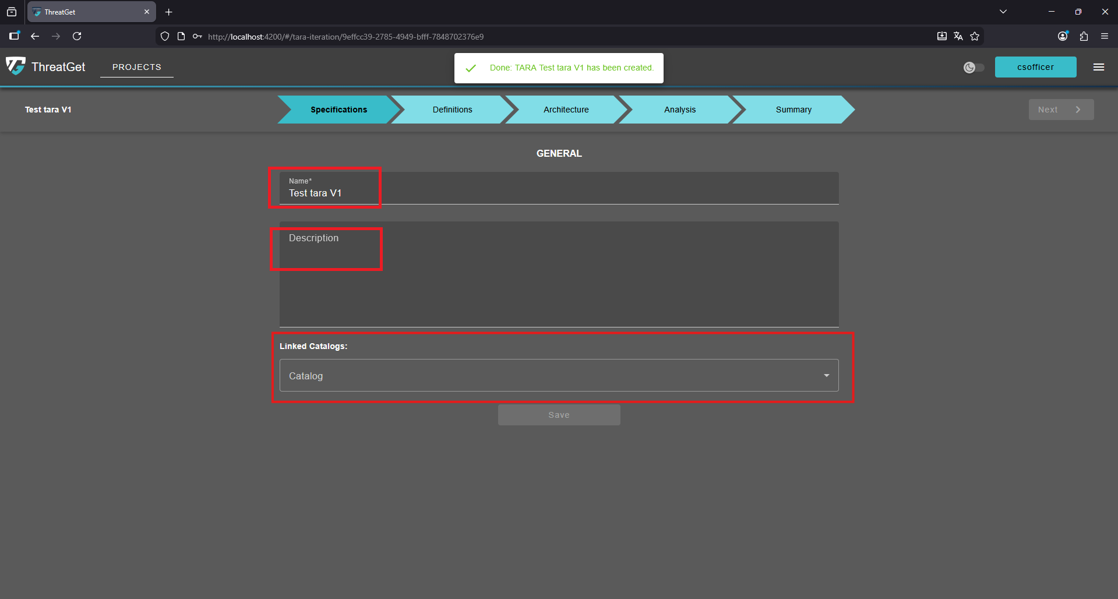The image size is (1118, 599).
Task: Click the translate page icon
Action: click(958, 36)
